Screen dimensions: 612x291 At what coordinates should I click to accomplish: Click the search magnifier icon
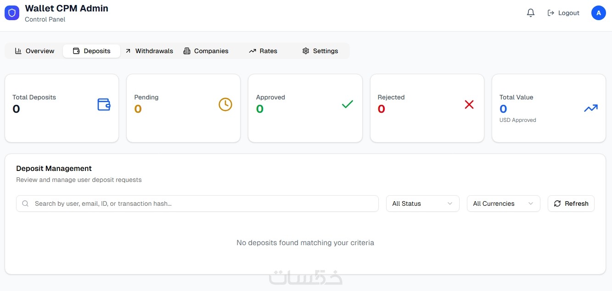(x=26, y=203)
